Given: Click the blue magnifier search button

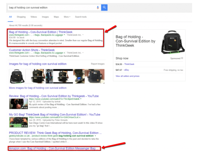Looking at the screenshot, I should pos(104,7).
